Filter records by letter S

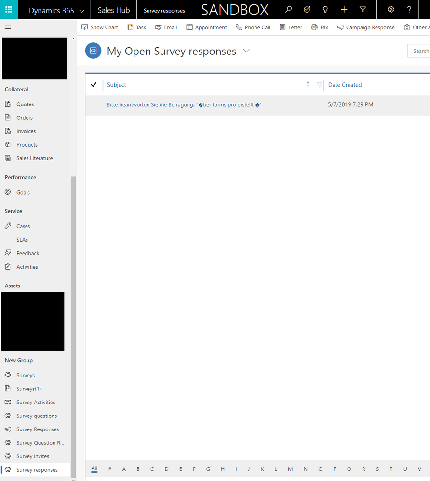point(377,469)
